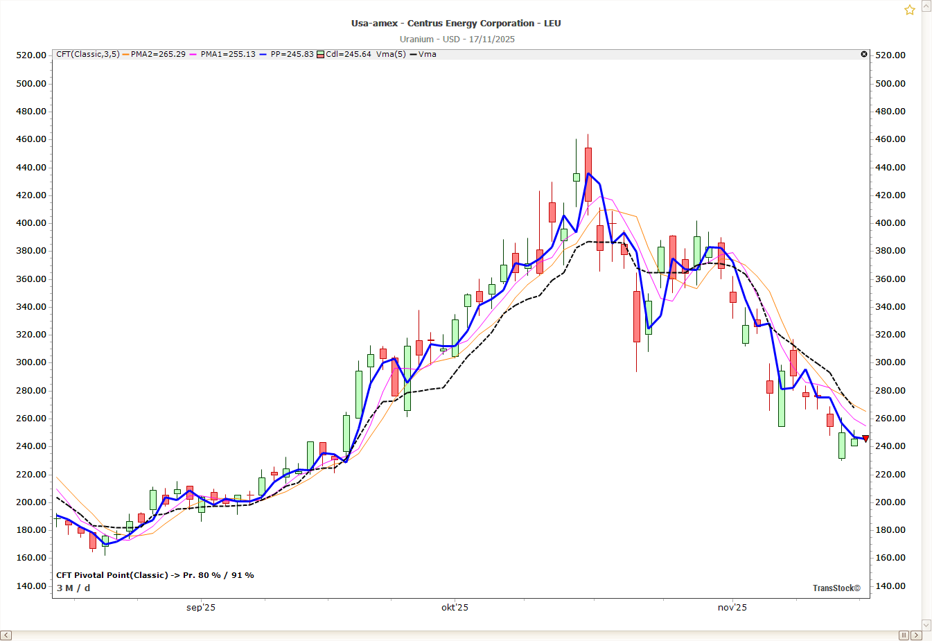Click the orange PMA2 line color swatch
This screenshot has width=932, height=641.
coord(125,54)
